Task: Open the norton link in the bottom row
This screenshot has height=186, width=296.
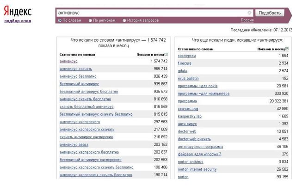Action: click(183, 177)
